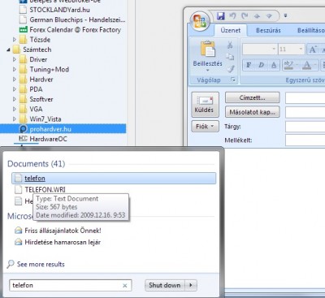Toggle italic D formatting
This screenshot has height=298, width=325.
262,65
